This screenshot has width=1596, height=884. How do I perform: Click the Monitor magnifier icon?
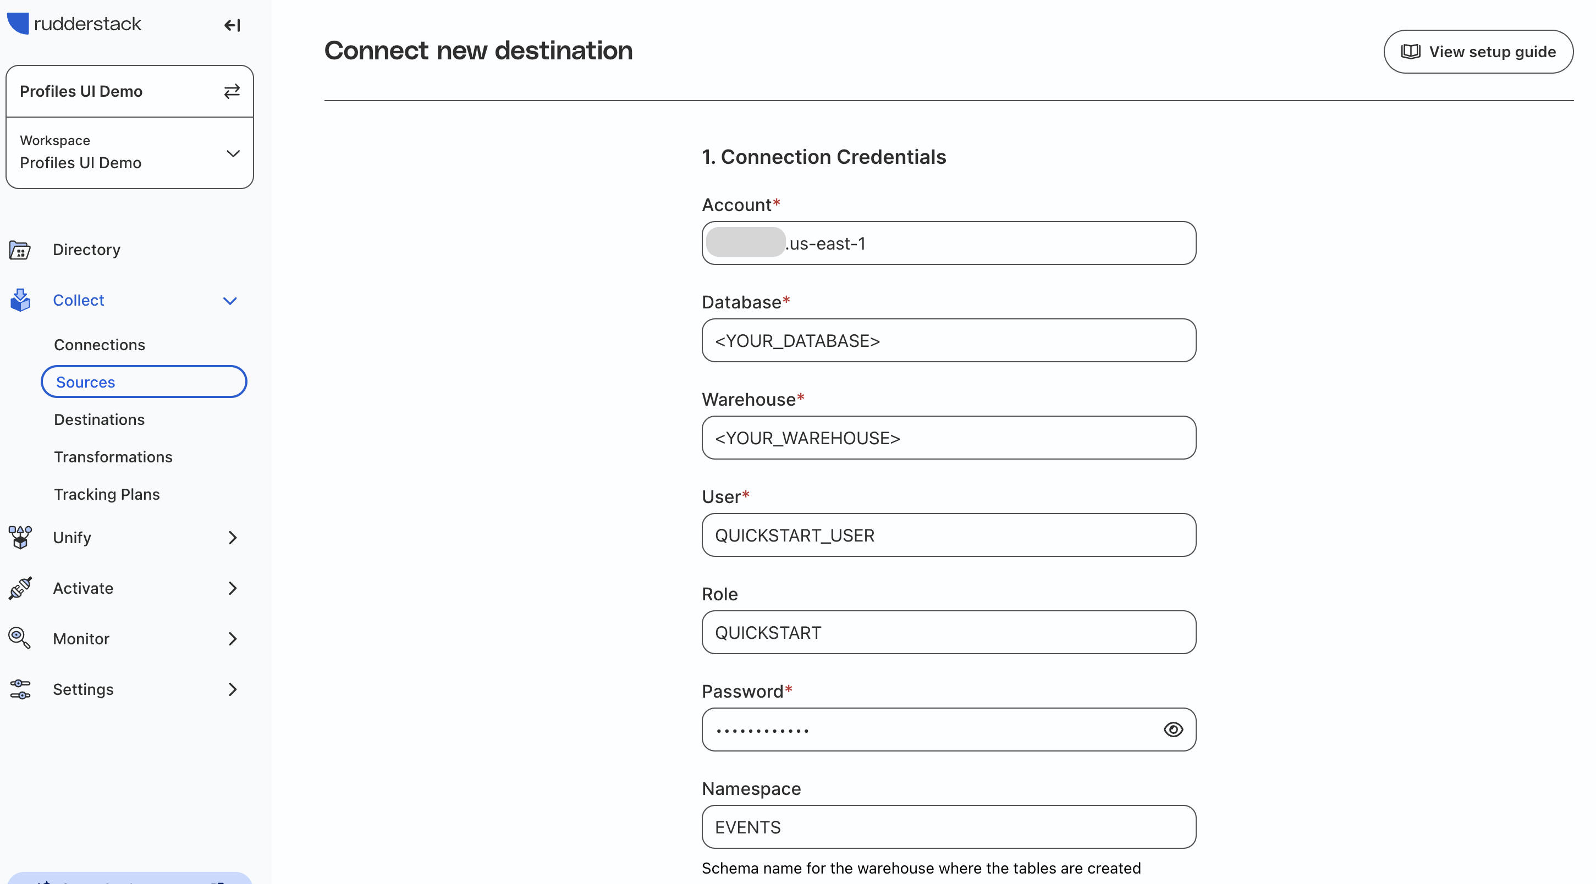tap(20, 638)
